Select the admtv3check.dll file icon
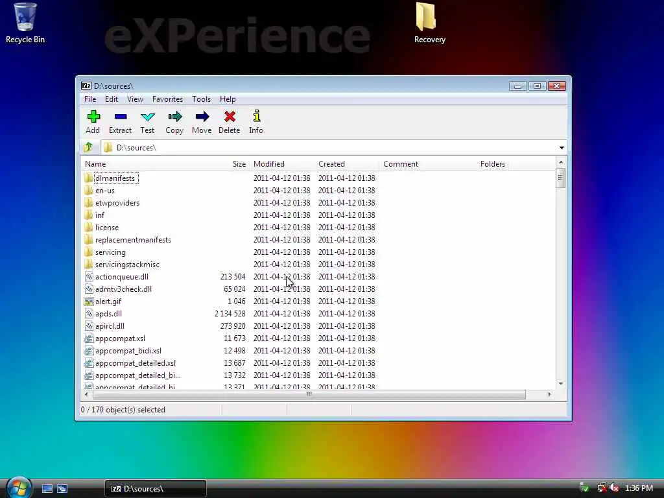664x498 pixels. pyautogui.click(x=88, y=289)
